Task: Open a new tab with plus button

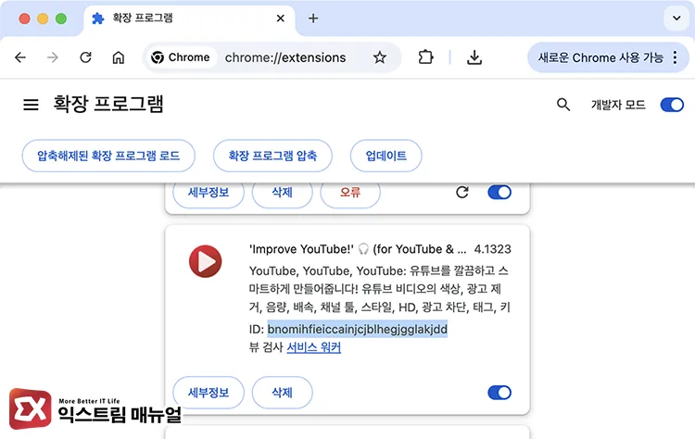Action: 313,19
